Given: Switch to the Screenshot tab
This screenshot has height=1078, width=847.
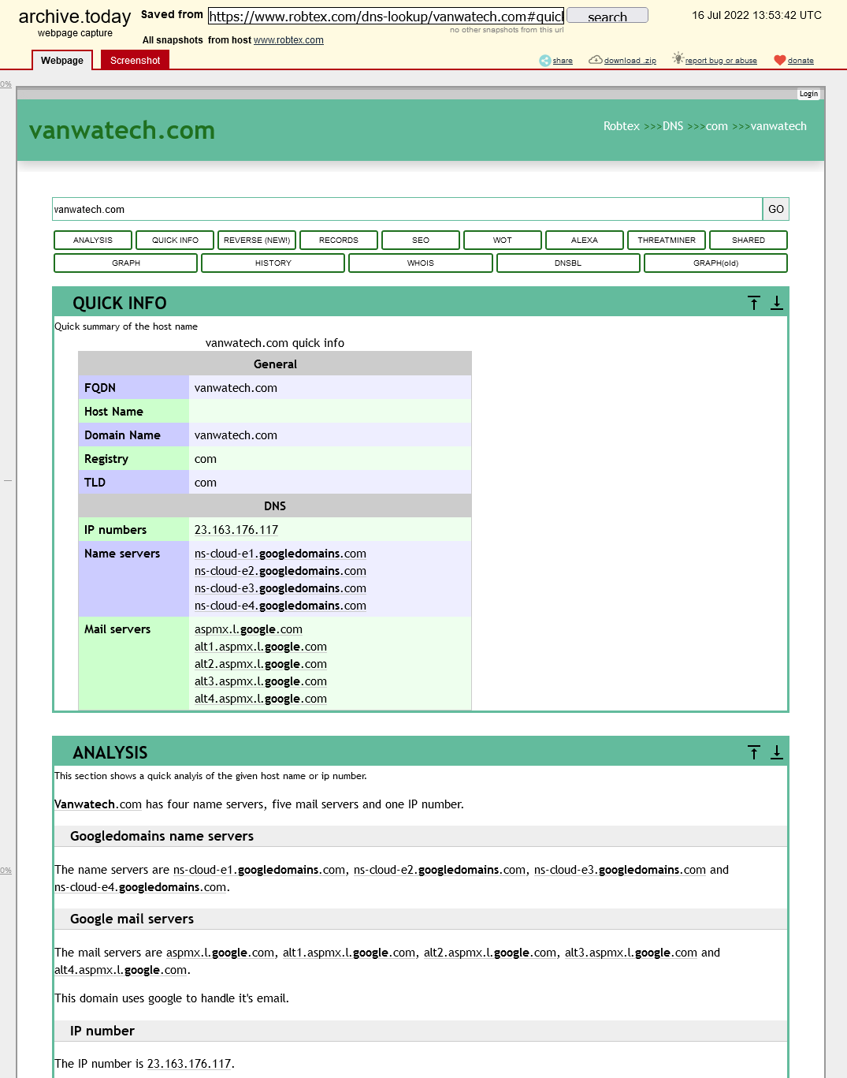Looking at the screenshot, I should (x=135, y=61).
